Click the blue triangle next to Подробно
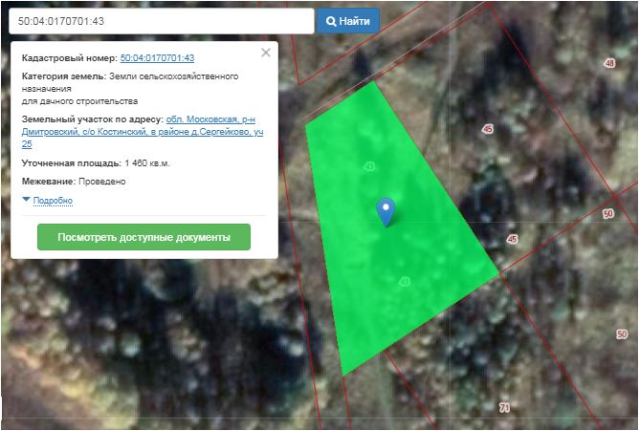 [26, 201]
